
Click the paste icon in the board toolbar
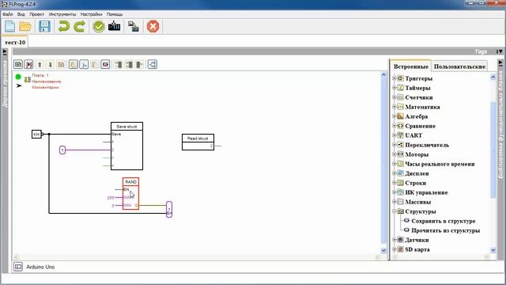74,64
